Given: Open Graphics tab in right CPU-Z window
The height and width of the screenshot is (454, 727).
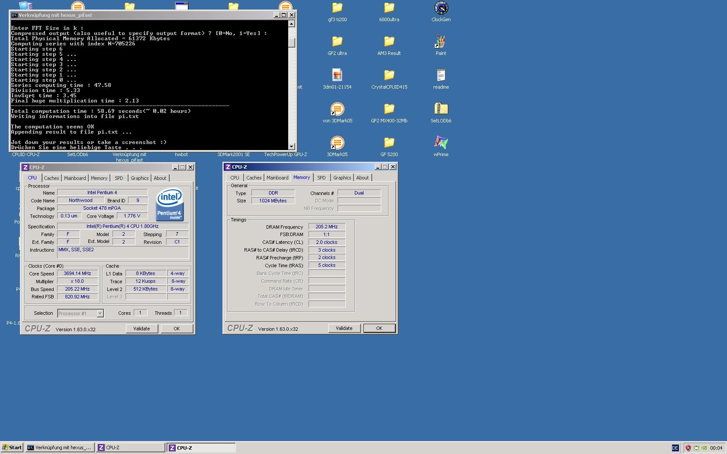Looking at the screenshot, I should tap(342, 178).
